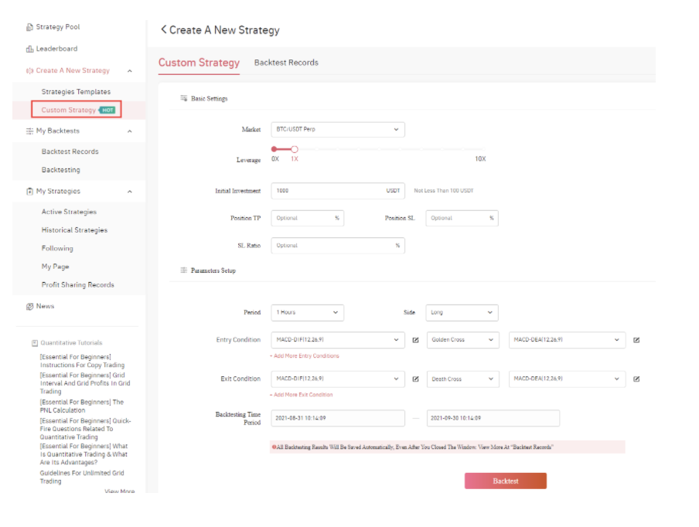Open the Market BTC/USDT Perp dropdown
This screenshot has height=527, width=699.
coord(337,130)
